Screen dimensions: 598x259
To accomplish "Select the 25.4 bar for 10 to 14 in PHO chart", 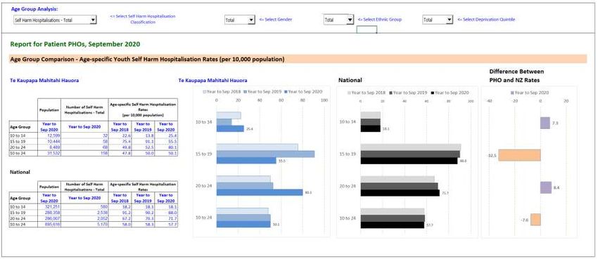I will pyautogui.click(x=230, y=128).
